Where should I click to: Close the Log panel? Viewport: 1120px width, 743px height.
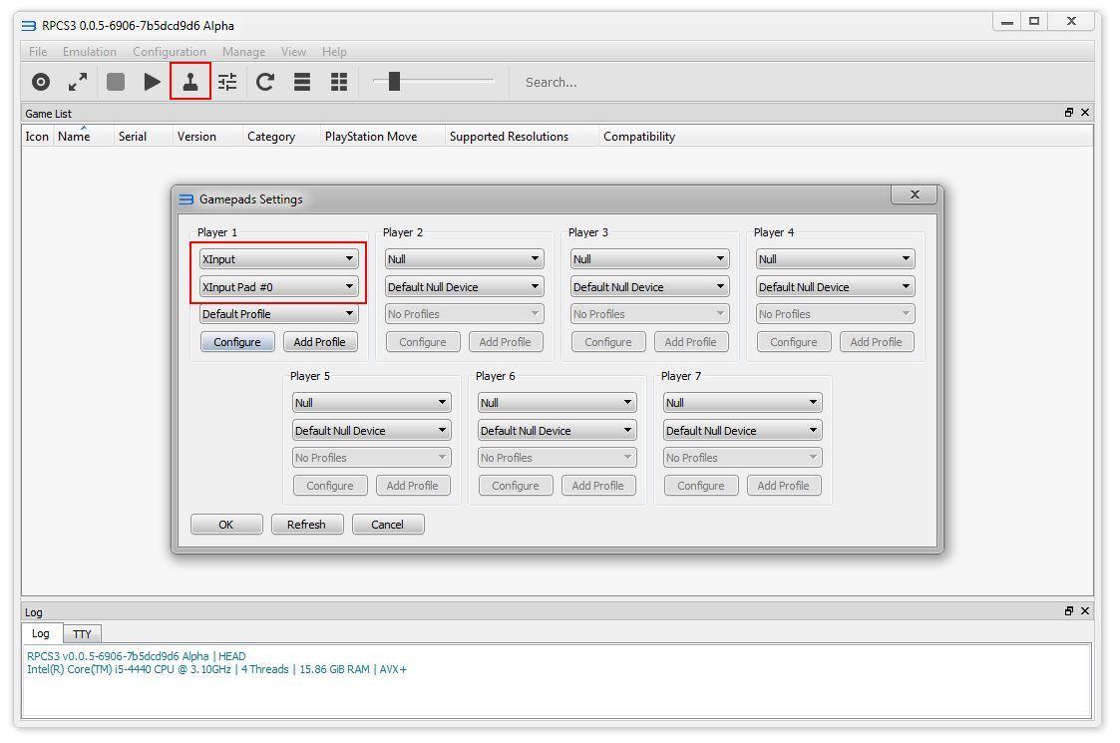1085,610
